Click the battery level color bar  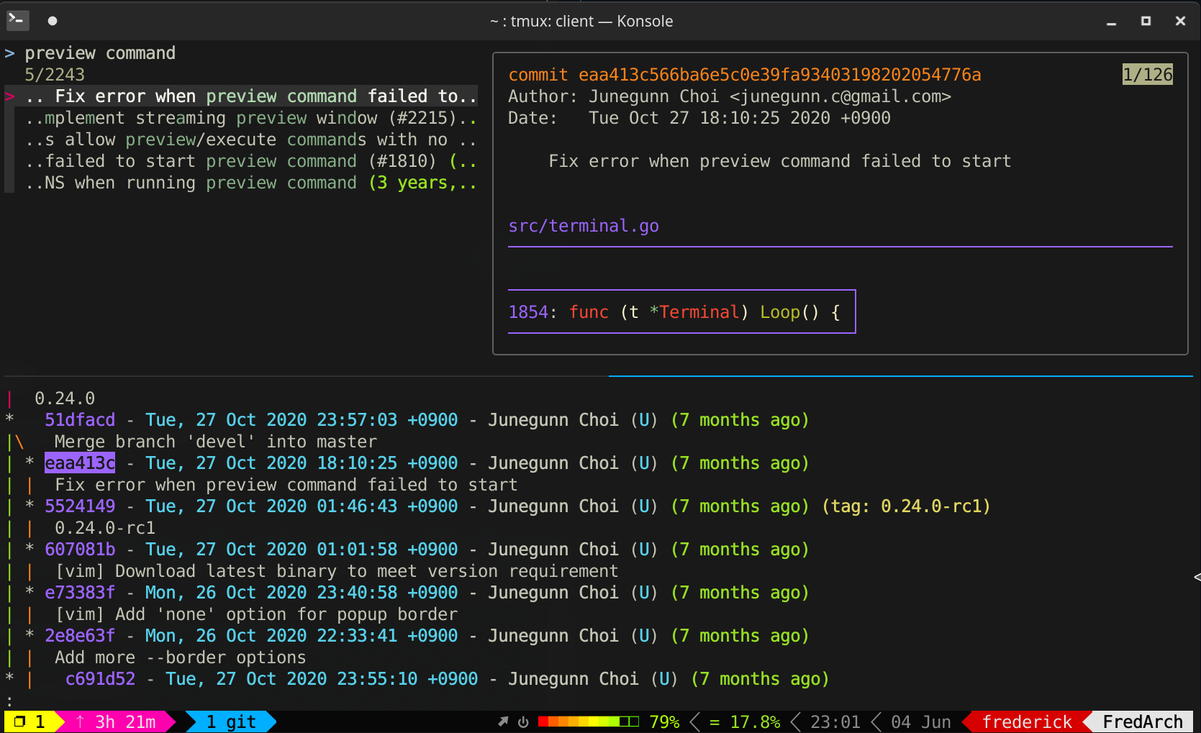pos(589,721)
